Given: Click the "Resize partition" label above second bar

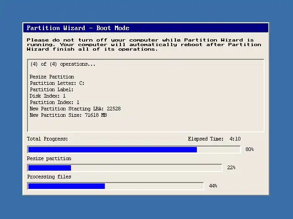Looking at the screenshot, I should 49,158.
